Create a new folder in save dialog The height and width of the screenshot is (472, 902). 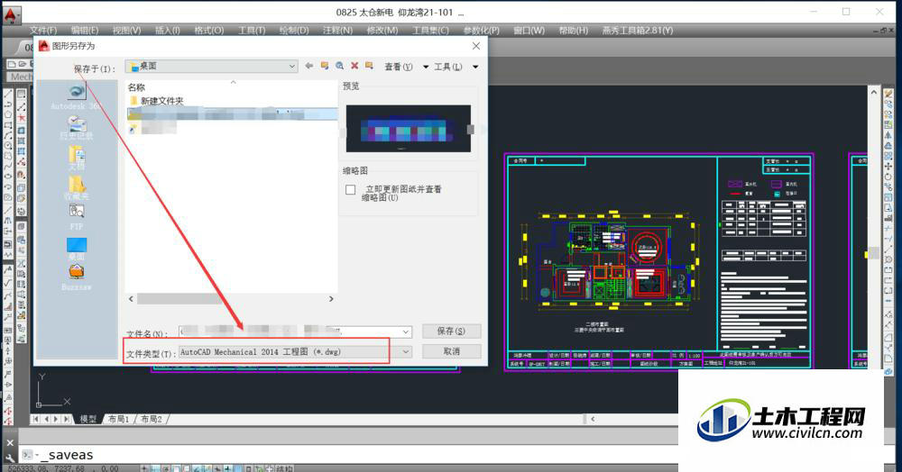[369, 66]
